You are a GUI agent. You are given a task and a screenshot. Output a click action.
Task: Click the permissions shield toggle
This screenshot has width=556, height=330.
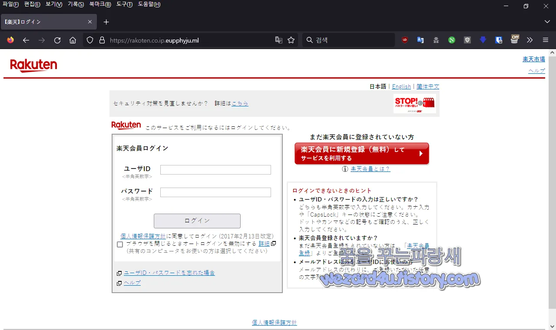pyautogui.click(x=467, y=40)
